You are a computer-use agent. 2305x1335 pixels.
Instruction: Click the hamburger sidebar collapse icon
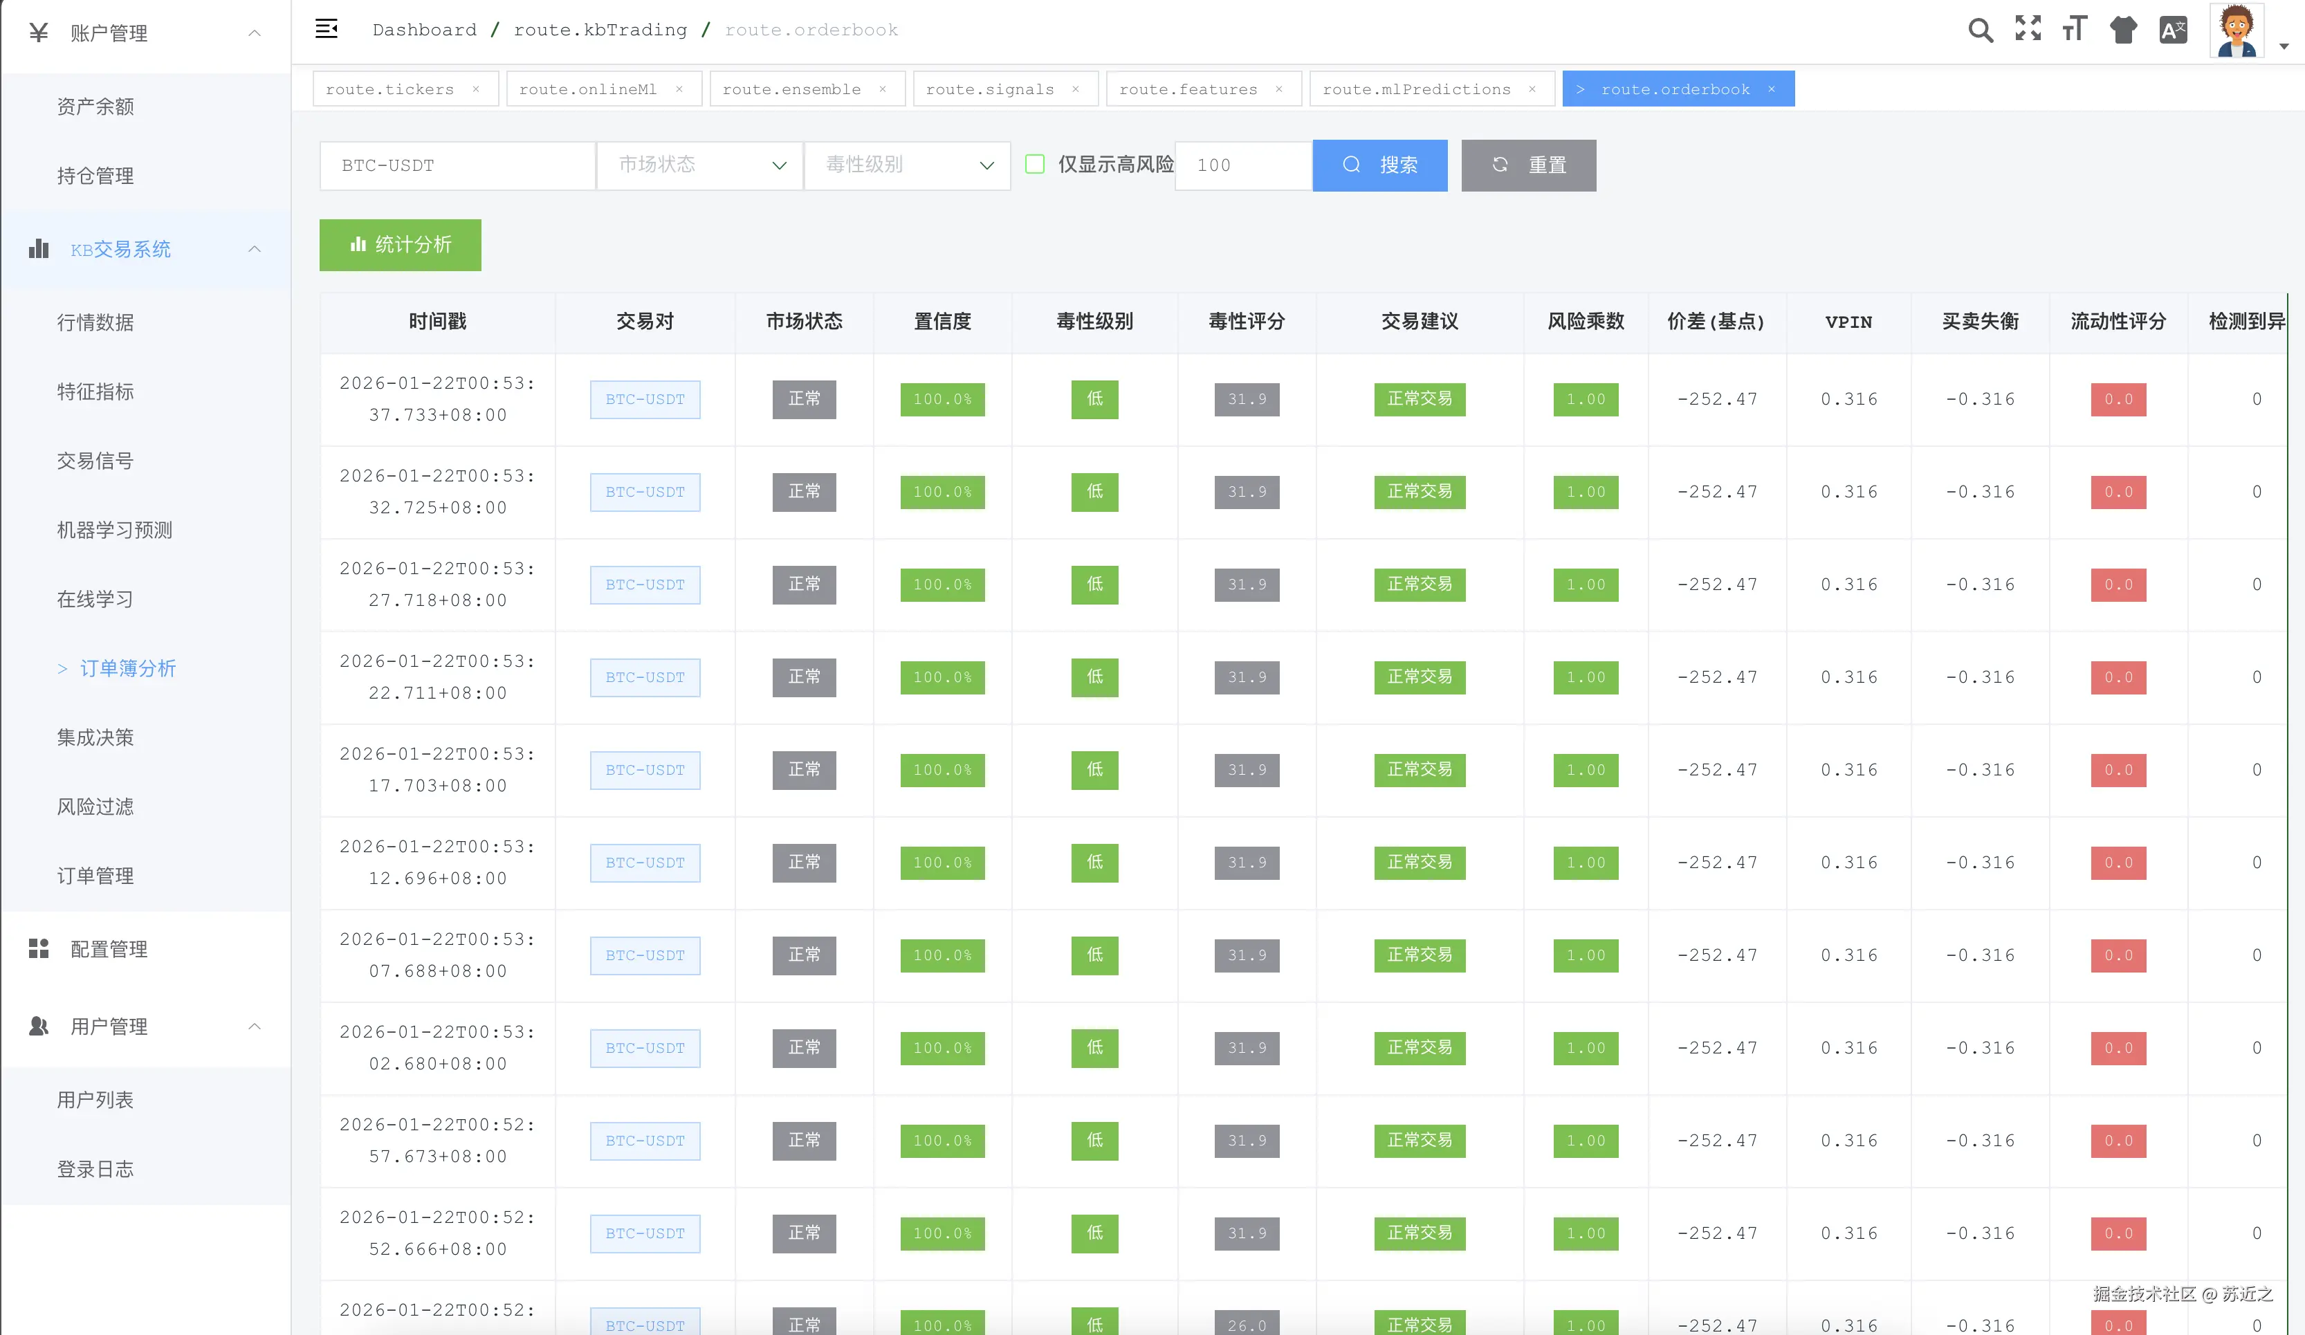[x=327, y=29]
